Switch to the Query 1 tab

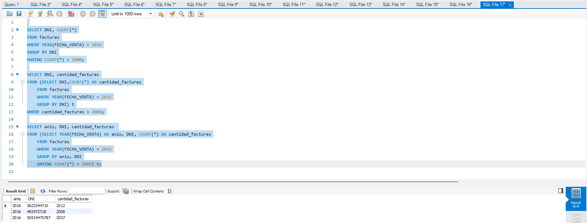pos(12,5)
